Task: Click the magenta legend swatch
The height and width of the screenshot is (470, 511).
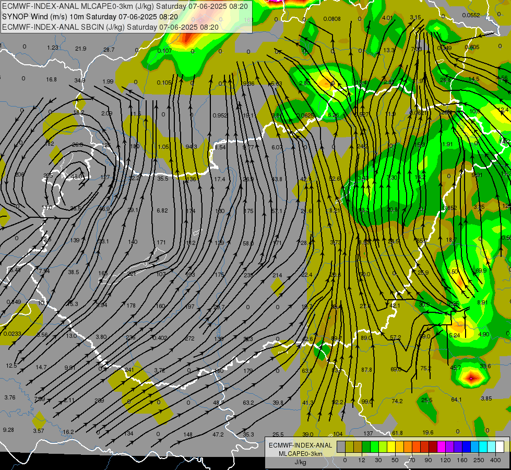Action: click(x=441, y=446)
